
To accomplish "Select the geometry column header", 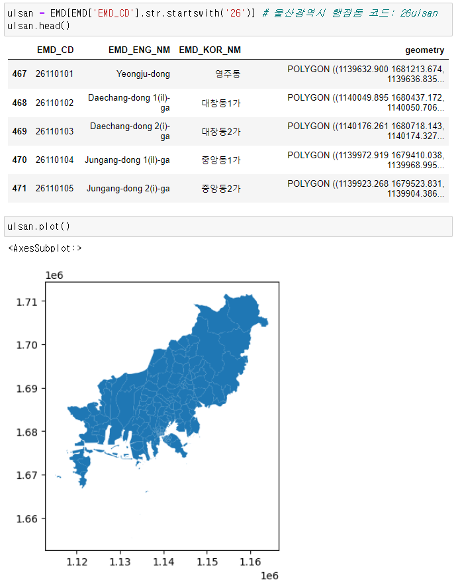I will (424, 50).
